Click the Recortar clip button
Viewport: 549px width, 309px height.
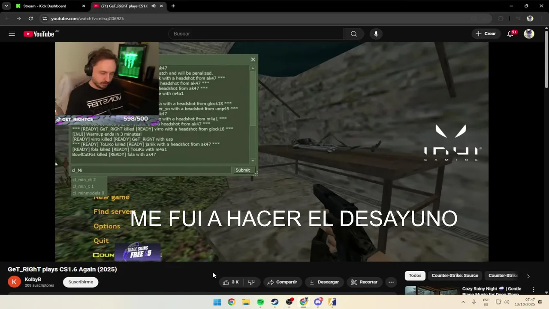click(x=364, y=282)
